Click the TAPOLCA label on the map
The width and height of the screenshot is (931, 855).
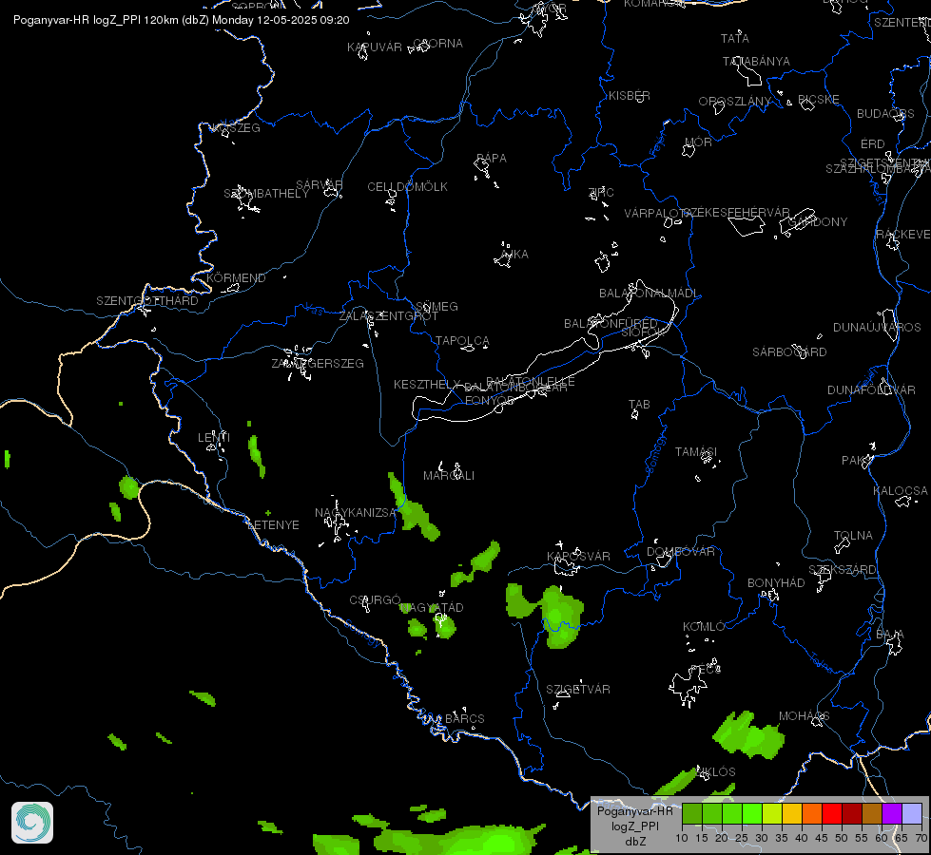(x=462, y=341)
